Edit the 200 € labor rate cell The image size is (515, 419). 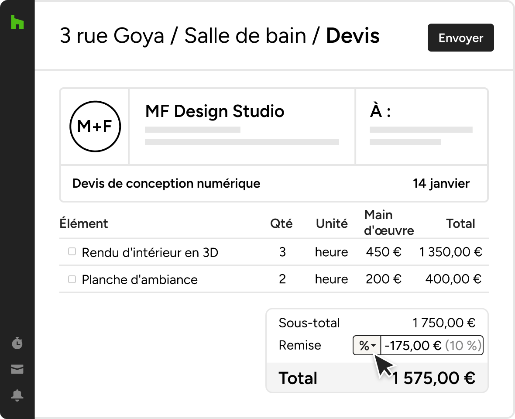[383, 279]
